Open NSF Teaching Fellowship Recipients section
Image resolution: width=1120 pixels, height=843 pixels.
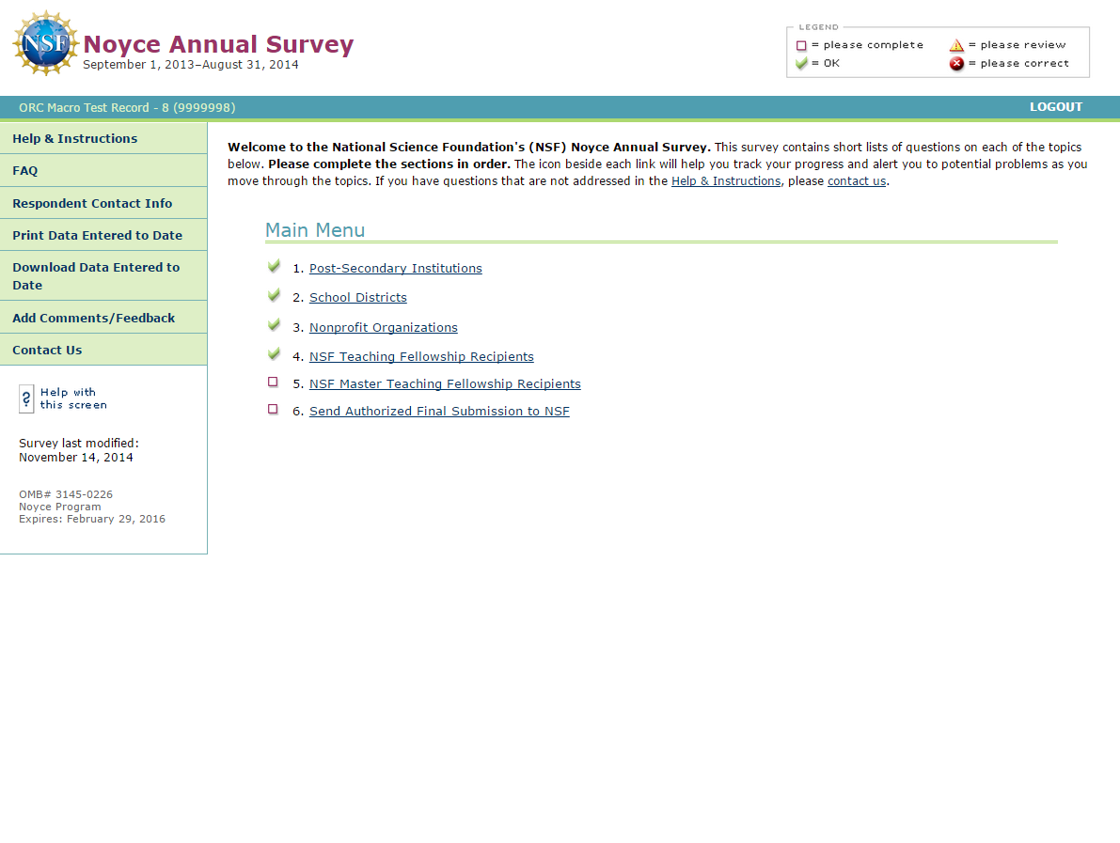[x=421, y=357]
